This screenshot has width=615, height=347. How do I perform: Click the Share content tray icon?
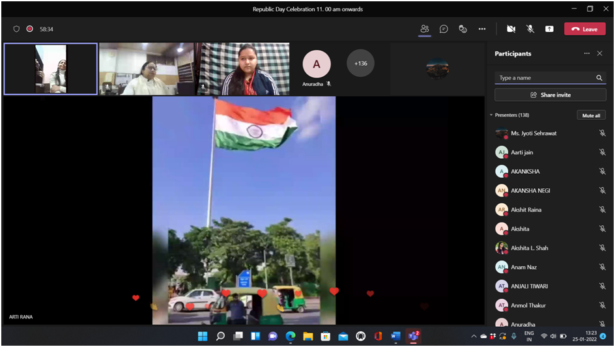(549, 29)
